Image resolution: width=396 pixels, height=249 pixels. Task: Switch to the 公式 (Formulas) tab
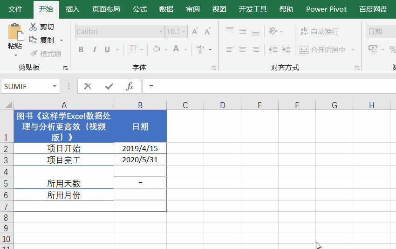(x=140, y=9)
